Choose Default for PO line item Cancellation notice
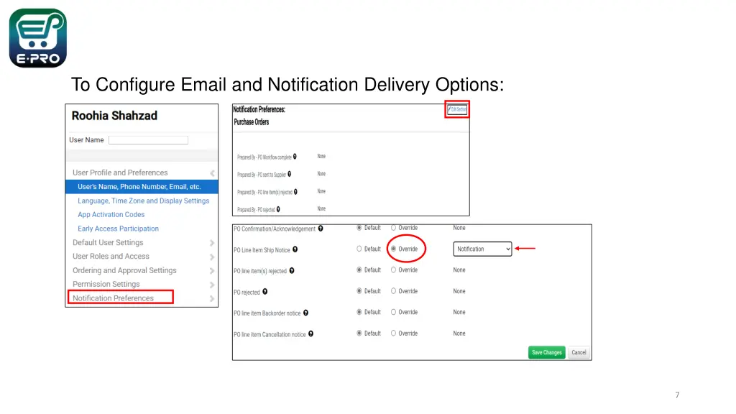The image size is (736, 414). coord(359,333)
